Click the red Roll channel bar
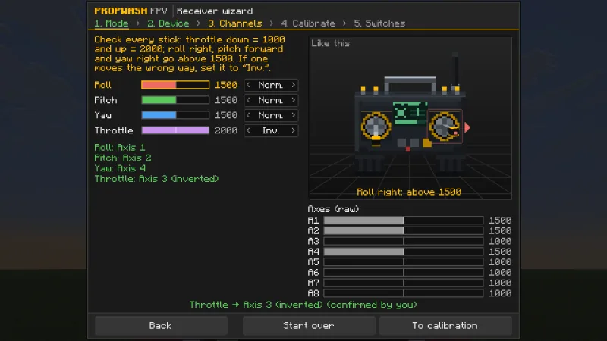The width and height of the screenshot is (607, 341). click(175, 85)
